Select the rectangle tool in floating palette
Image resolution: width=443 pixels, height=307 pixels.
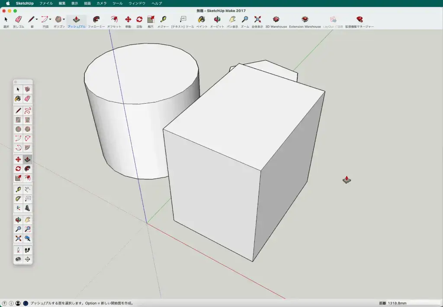(18, 120)
